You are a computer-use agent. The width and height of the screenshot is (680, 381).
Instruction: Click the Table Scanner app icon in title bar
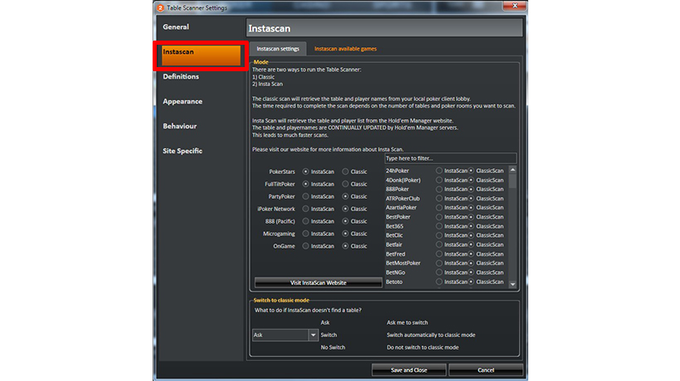coord(160,7)
